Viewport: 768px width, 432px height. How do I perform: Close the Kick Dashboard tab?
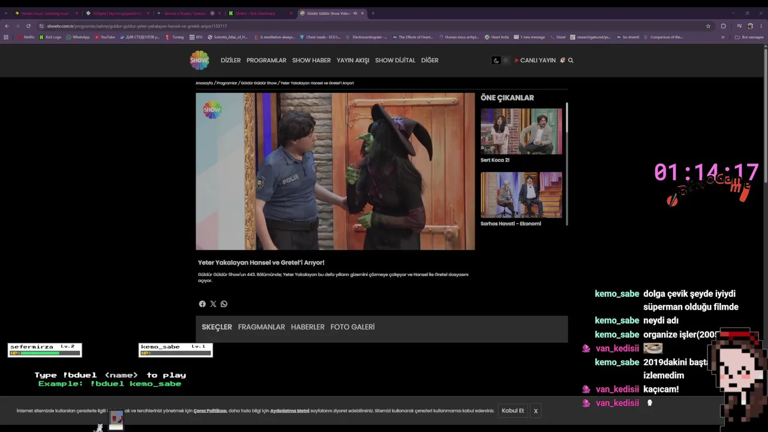(x=291, y=13)
